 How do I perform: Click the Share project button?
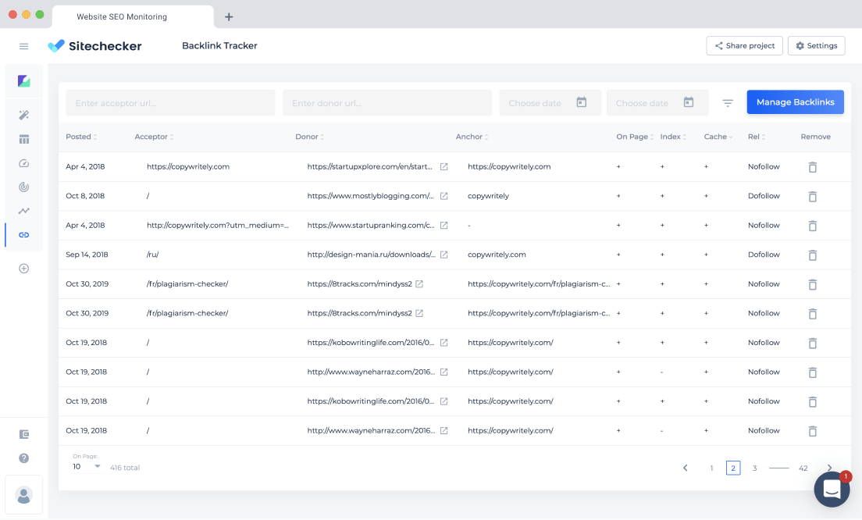(x=744, y=46)
